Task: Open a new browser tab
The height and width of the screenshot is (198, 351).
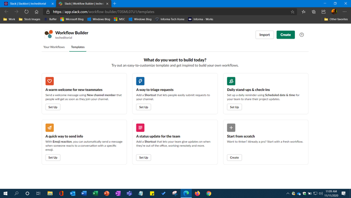Action: pyautogui.click(x=115, y=4)
